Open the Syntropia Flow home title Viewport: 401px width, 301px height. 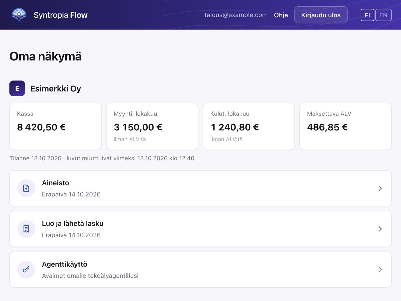click(60, 15)
